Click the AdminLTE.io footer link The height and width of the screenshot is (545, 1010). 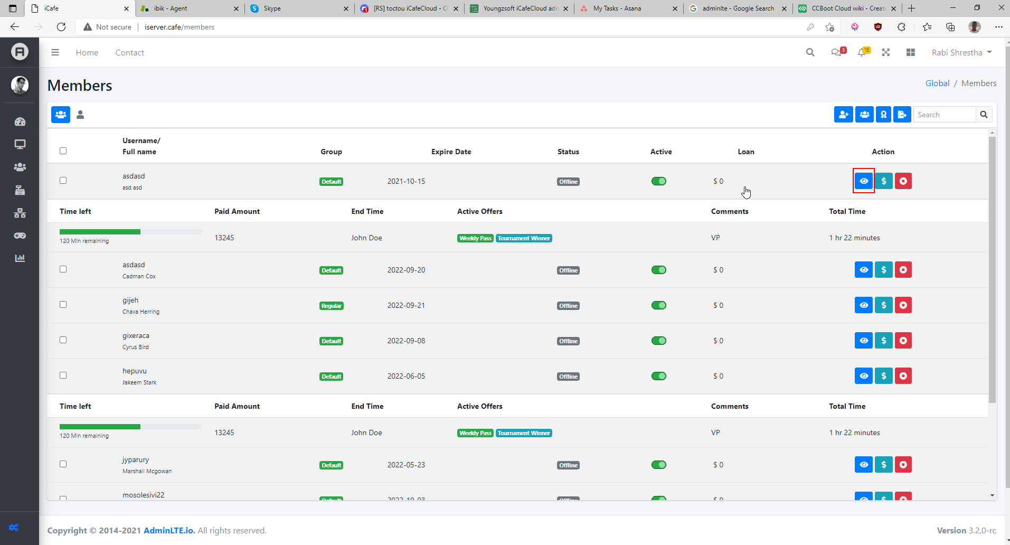point(169,530)
